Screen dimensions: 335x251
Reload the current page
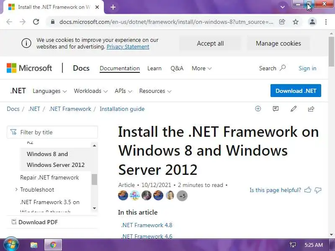[36, 22]
